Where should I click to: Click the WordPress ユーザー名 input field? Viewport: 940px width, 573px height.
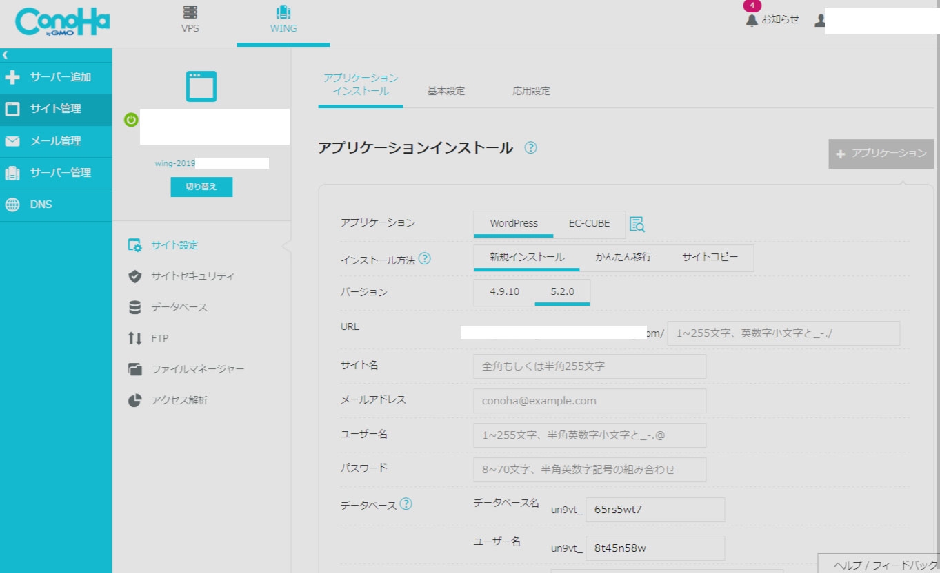pos(590,435)
